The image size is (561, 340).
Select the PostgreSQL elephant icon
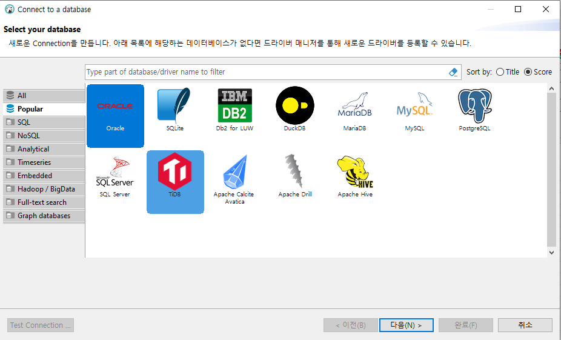point(474,110)
